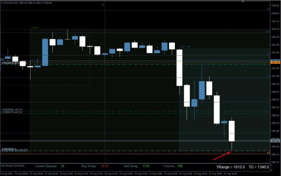Click the 1905.70 price axis label
281x176 pixels.
[275, 123]
